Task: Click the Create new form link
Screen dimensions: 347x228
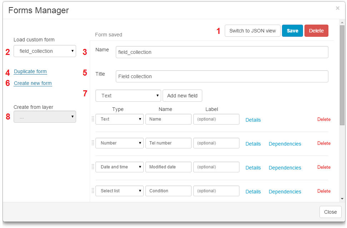Action: pos(33,83)
